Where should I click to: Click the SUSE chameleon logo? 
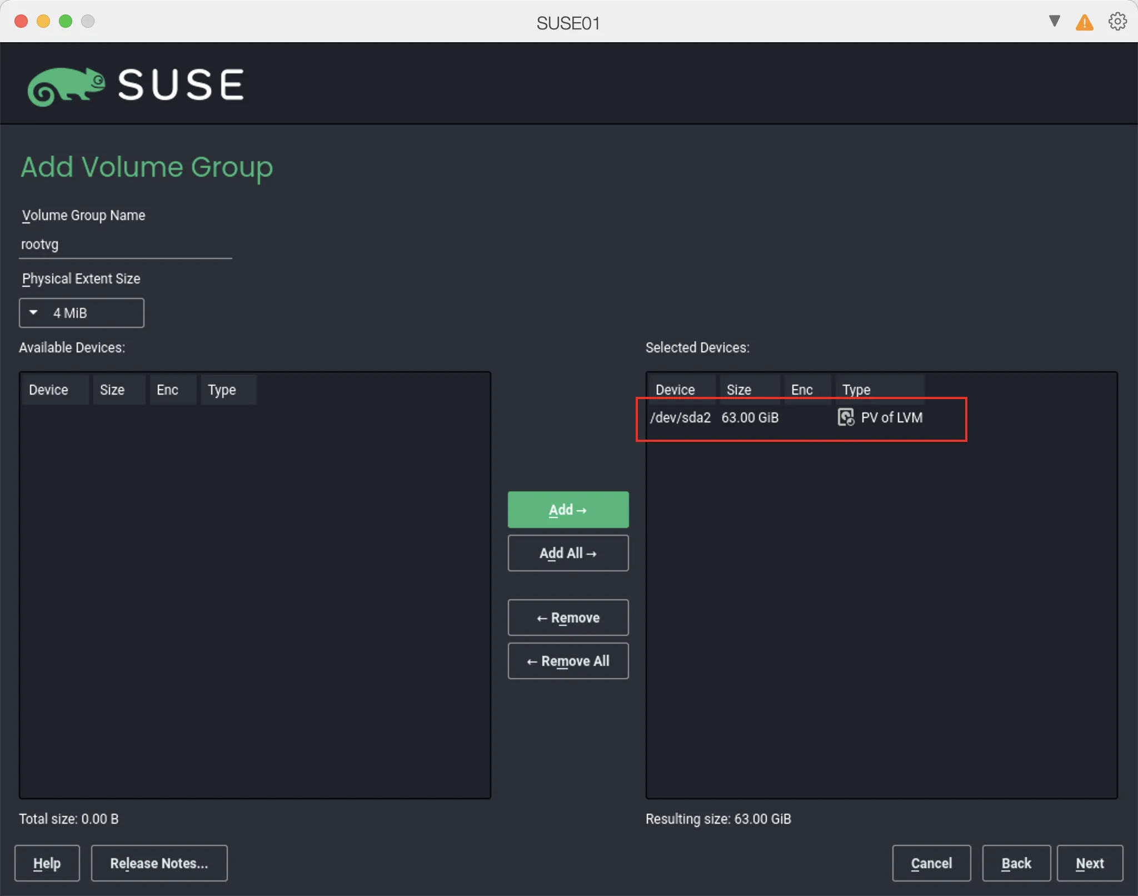[x=67, y=84]
